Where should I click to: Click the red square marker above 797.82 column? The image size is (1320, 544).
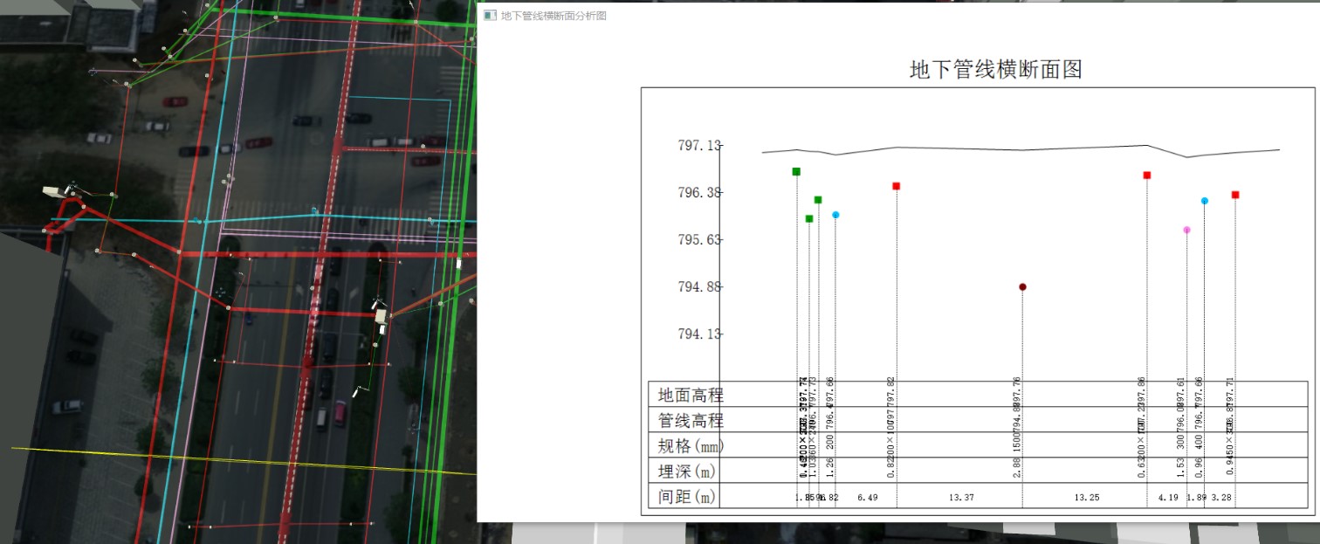tap(897, 186)
